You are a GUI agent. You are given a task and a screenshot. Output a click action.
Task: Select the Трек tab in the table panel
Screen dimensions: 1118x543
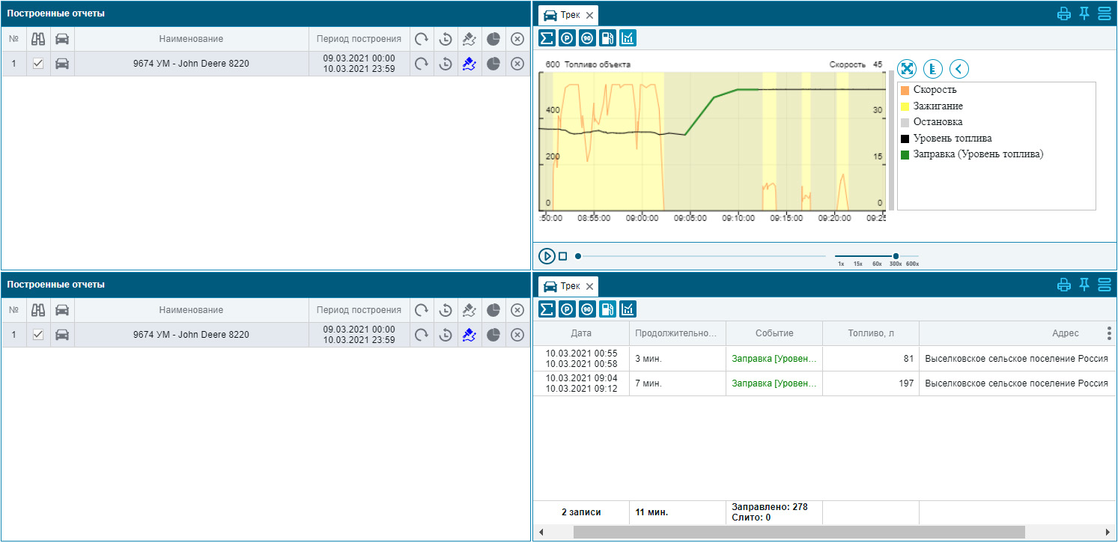point(568,286)
